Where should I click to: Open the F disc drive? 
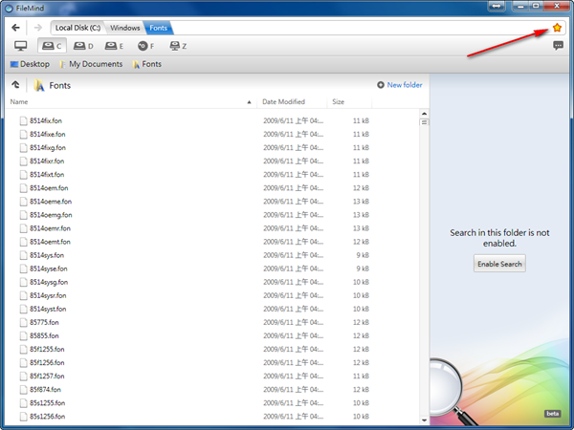[145, 46]
